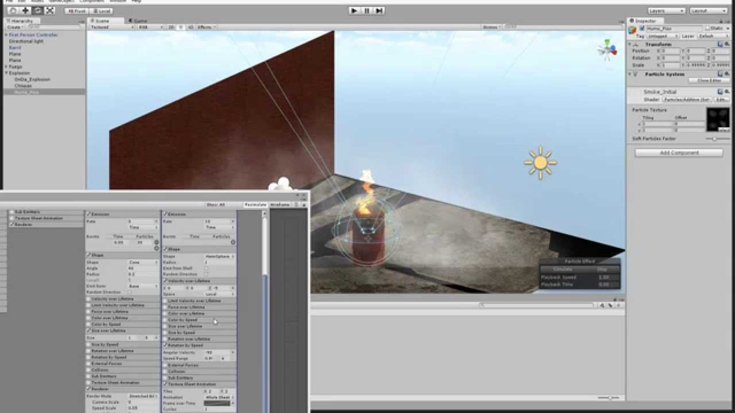Disable the checked Size over Lifetime module

click(x=88, y=330)
